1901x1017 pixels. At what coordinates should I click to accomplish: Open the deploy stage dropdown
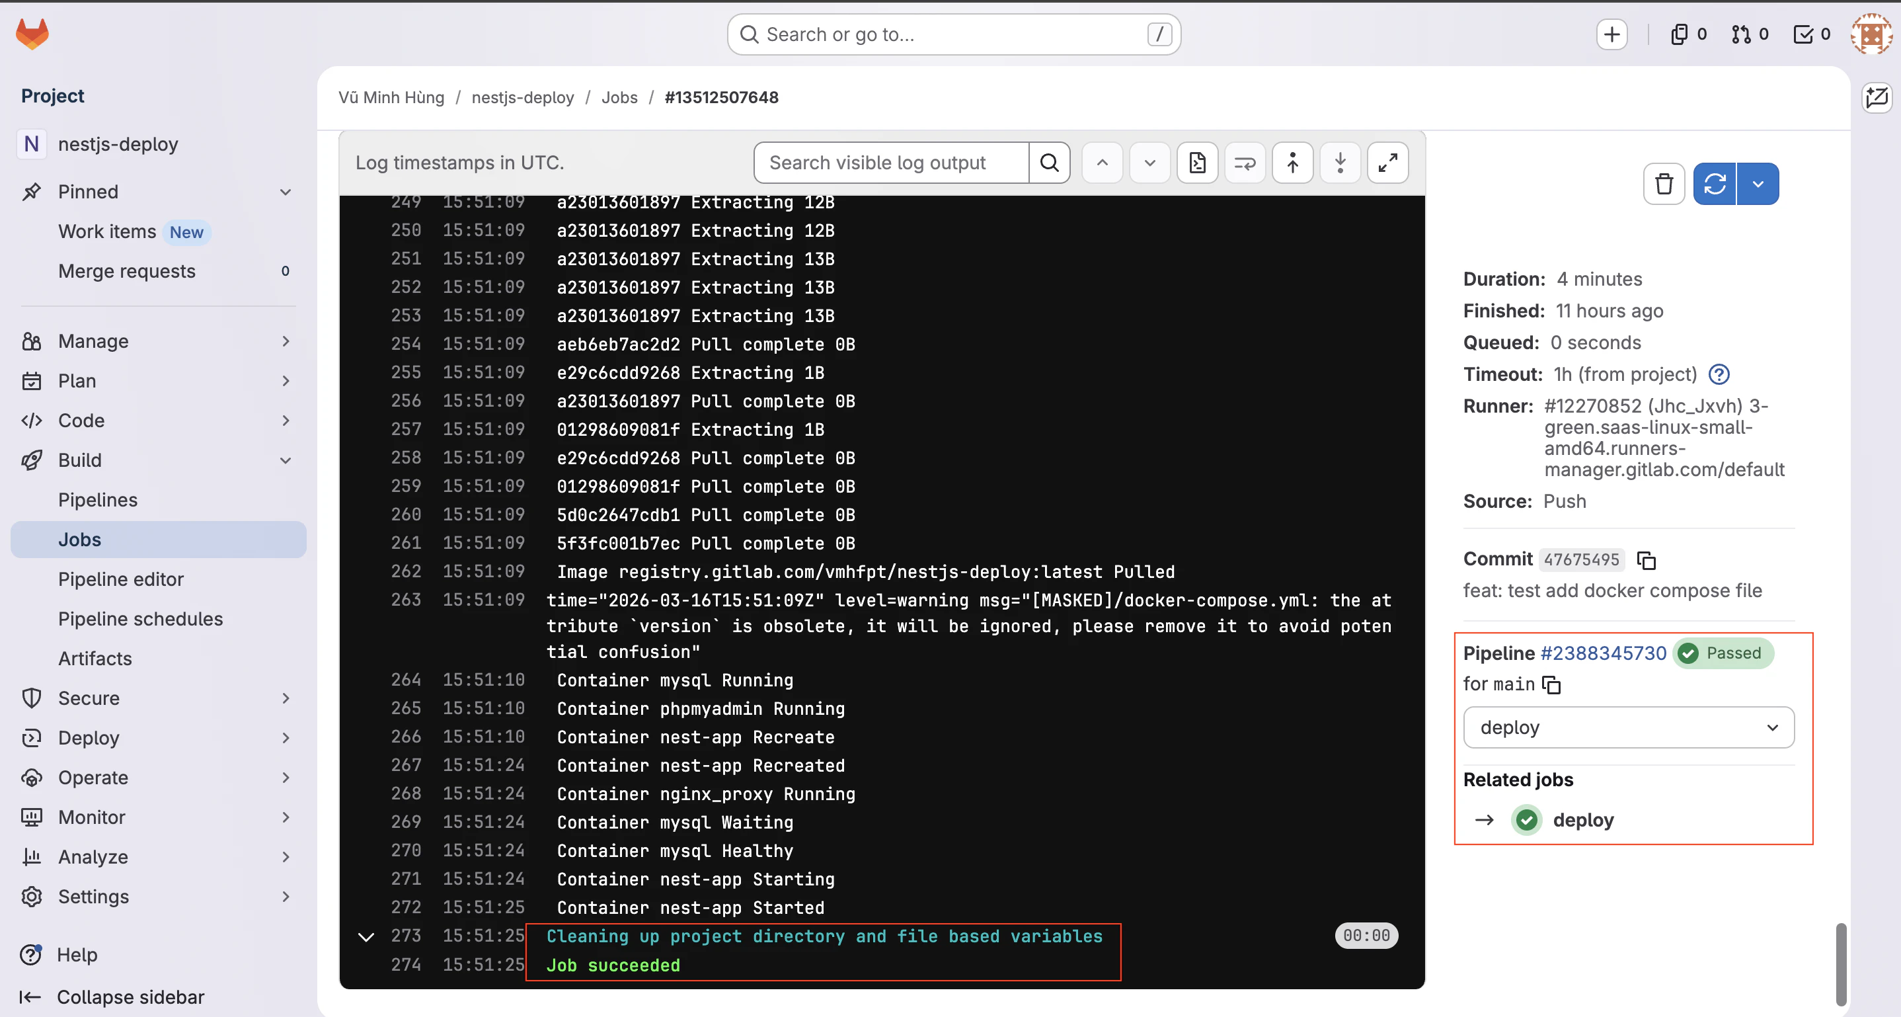(1628, 727)
